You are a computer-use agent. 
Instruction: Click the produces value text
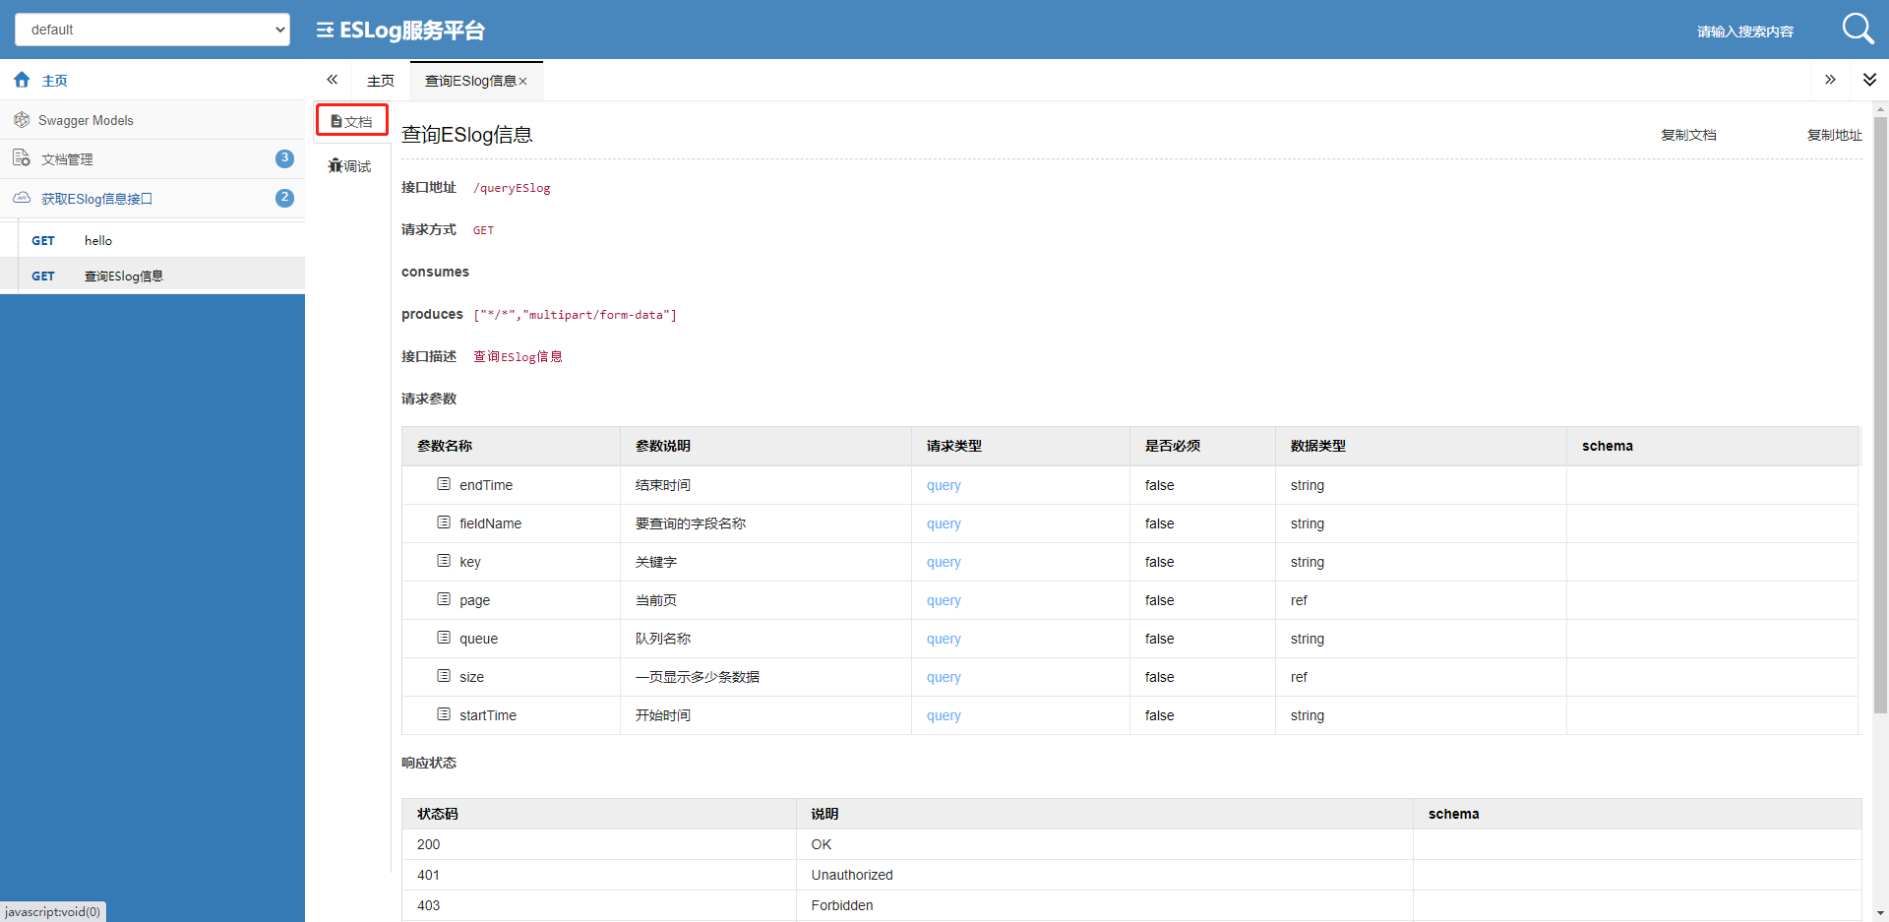(575, 315)
